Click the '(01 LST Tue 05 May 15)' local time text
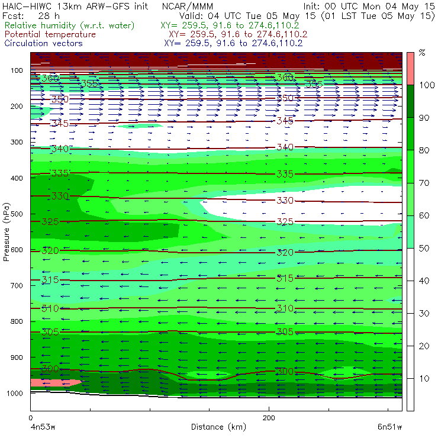The image size is (438, 438). tap(378, 16)
